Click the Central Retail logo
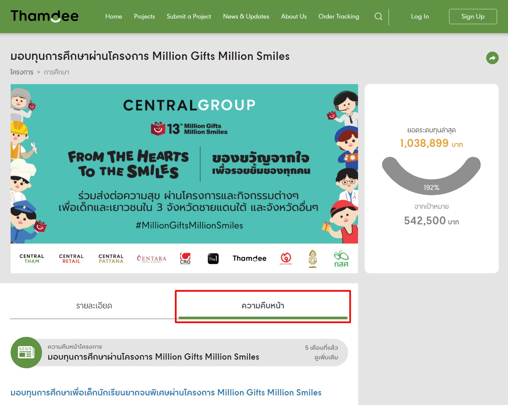Viewport: 508px width, 405px height. pyautogui.click(x=71, y=258)
